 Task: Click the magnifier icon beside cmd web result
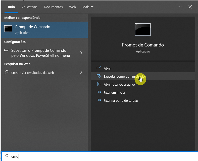[6, 72]
